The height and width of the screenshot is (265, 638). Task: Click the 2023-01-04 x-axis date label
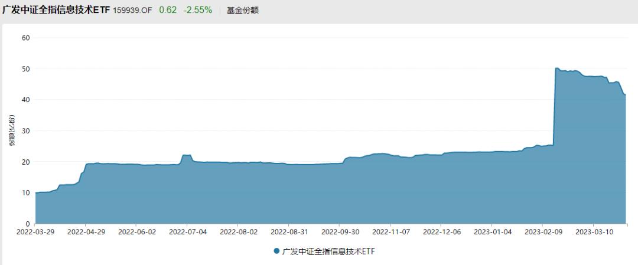coord(491,232)
